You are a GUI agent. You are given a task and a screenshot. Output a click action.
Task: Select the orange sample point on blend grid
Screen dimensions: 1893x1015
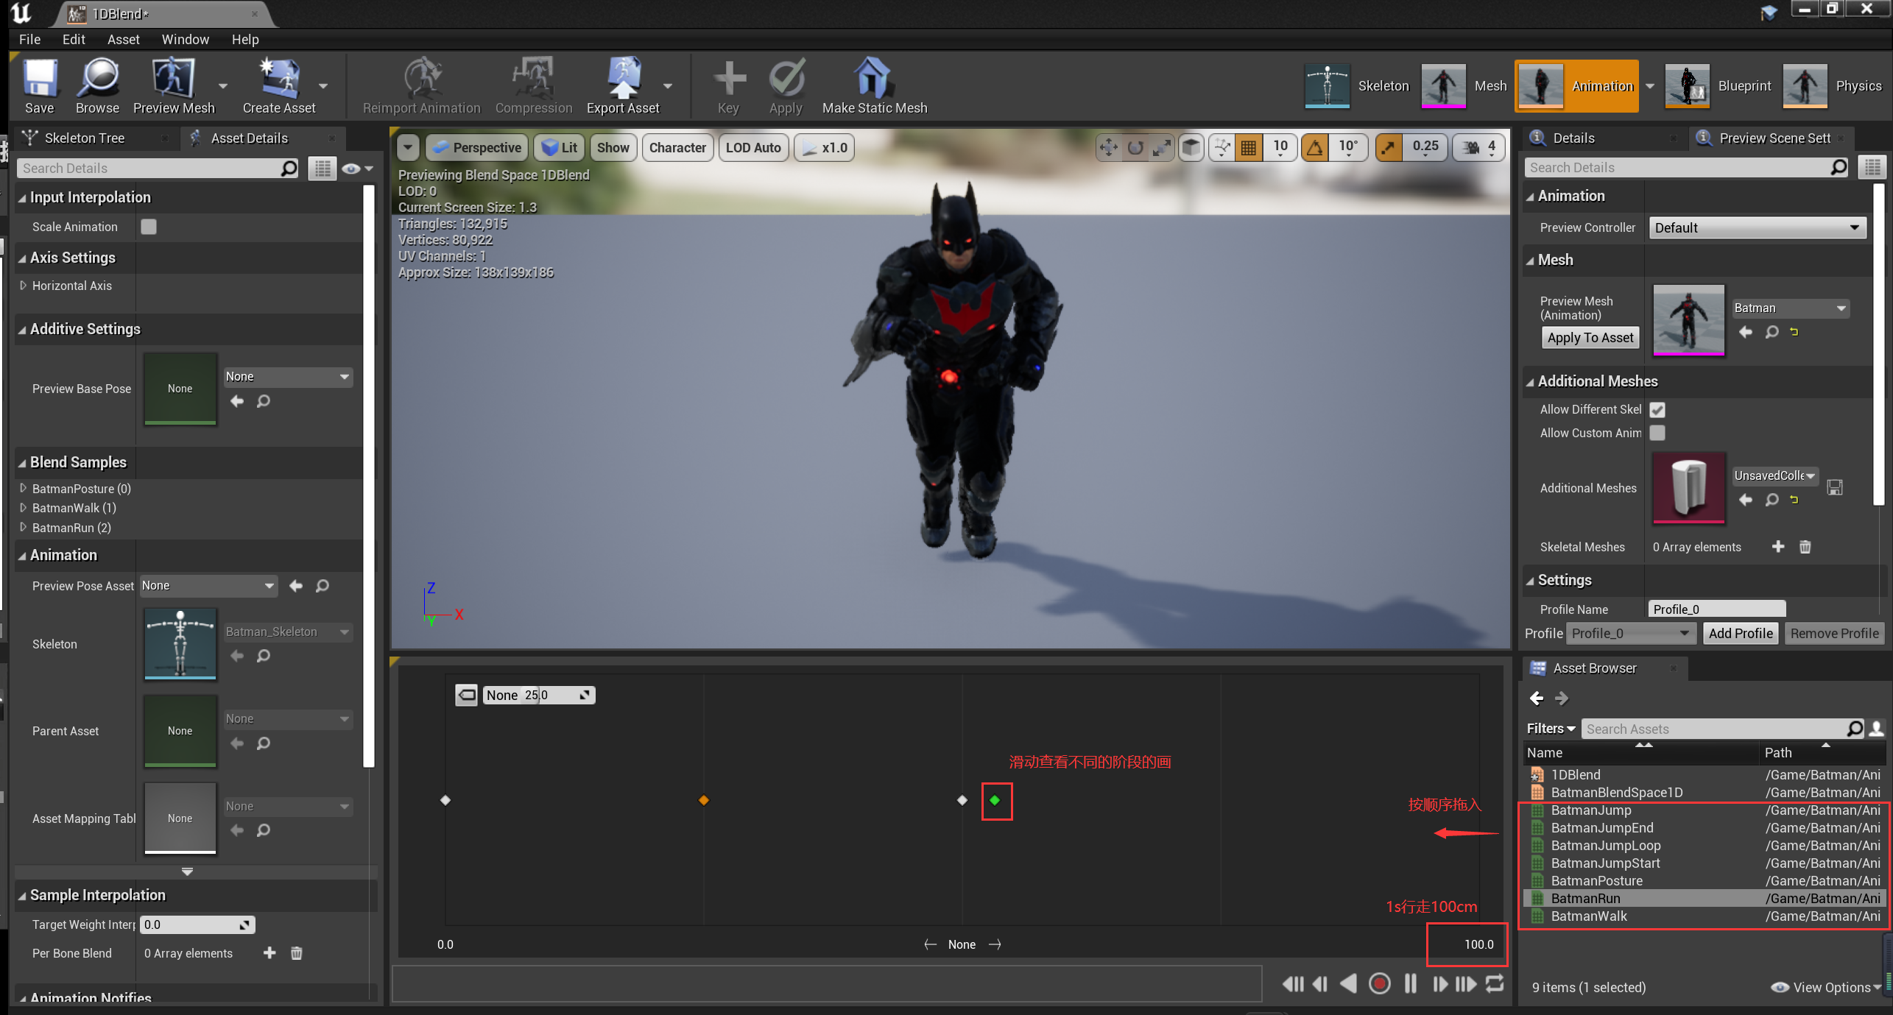coord(703,800)
